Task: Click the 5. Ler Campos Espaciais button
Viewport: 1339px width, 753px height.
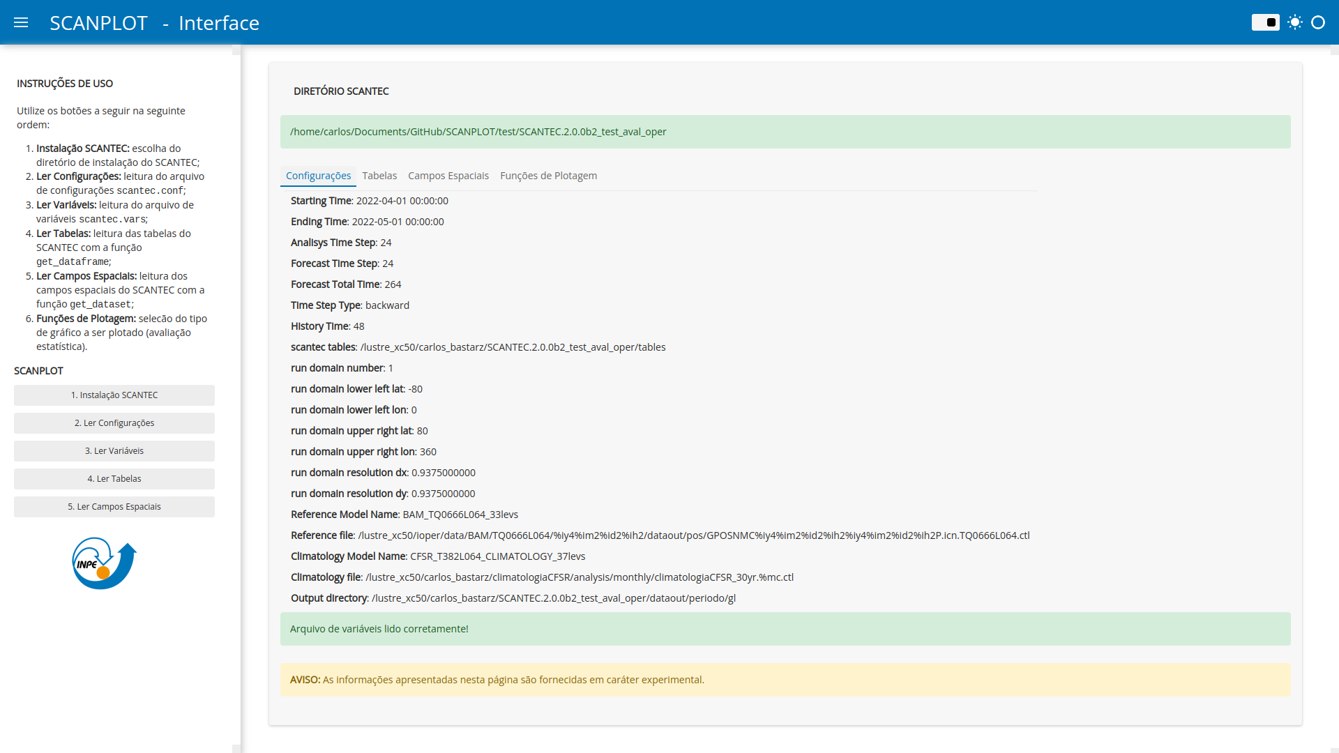Action: (114, 507)
